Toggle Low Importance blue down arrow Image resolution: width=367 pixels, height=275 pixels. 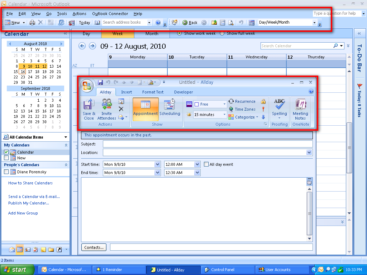point(263,117)
